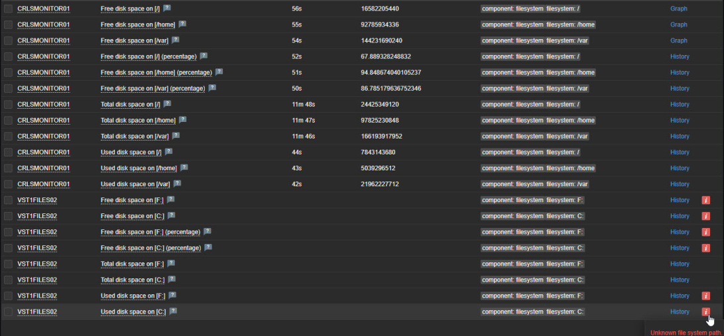Image resolution: width=724 pixels, height=336 pixels.
Task: Click description icon for Free disk space on [C:] (percentage)
Action: tap(208, 247)
